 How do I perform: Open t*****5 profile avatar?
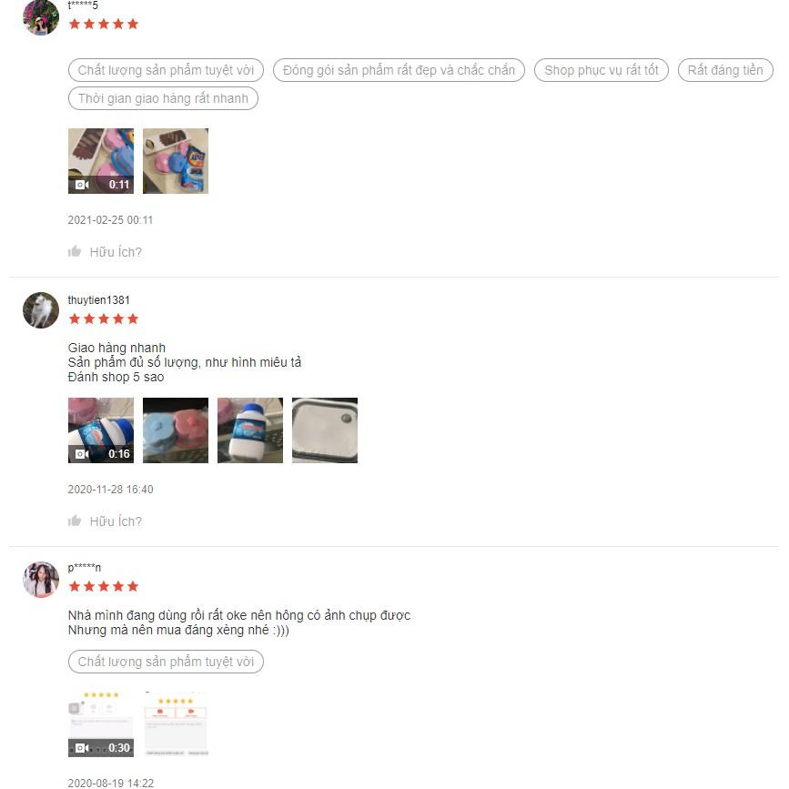coord(41,17)
